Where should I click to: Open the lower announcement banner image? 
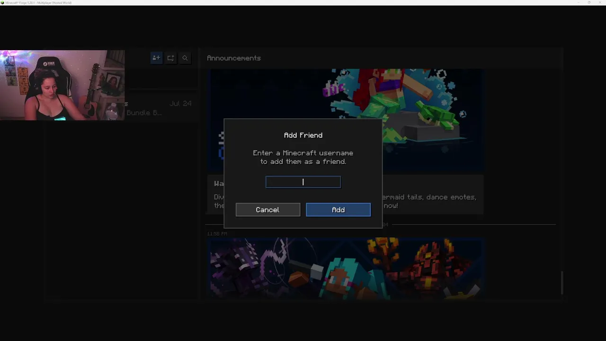point(347,269)
